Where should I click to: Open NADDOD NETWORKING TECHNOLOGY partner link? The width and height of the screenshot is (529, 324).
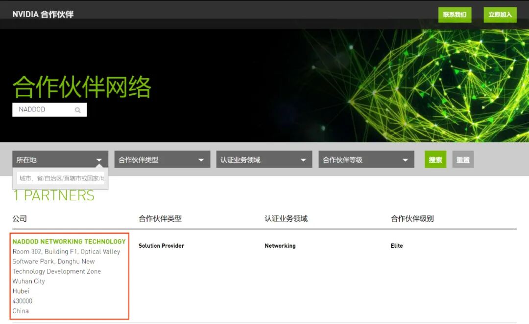tap(69, 241)
